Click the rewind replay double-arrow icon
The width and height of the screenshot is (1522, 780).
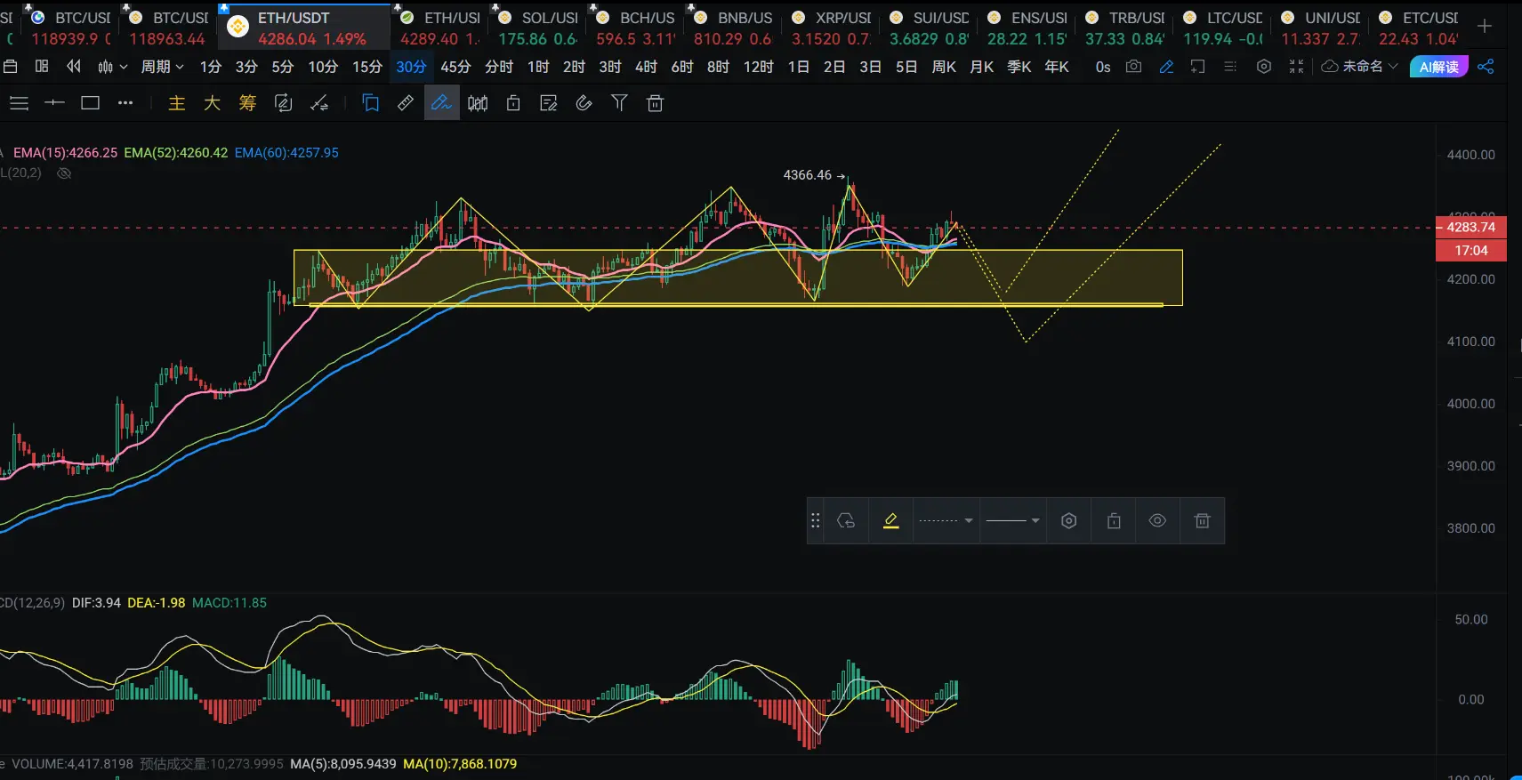point(74,67)
